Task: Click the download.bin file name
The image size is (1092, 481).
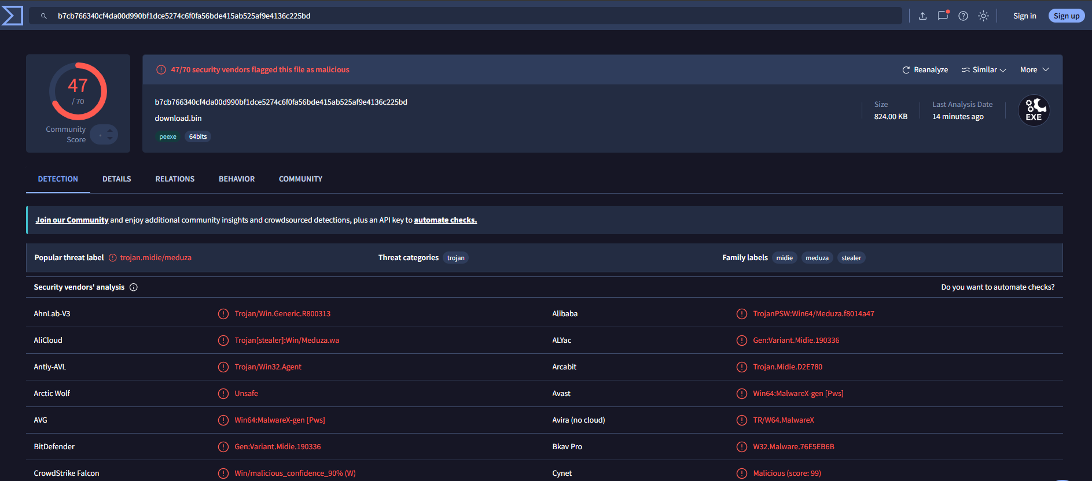Action: 178,119
